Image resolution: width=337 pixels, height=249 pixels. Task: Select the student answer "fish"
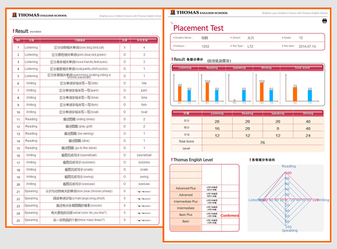[x=144, y=105]
